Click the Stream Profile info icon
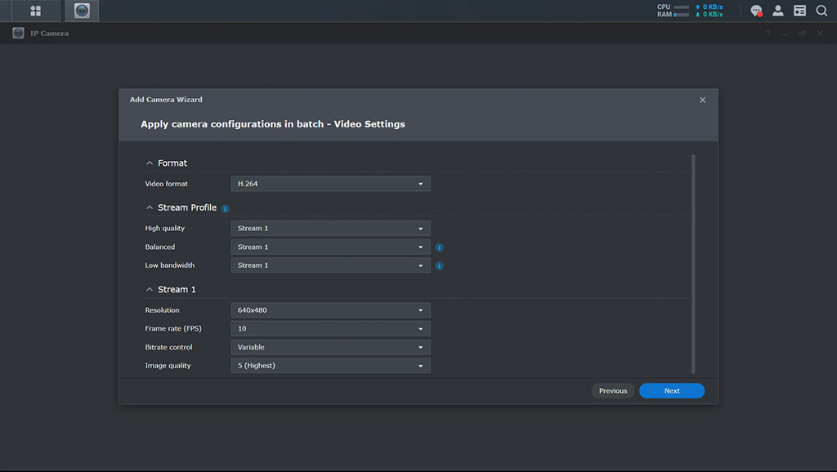837x472 pixels. pyautogui.click(x=225, y=208)
